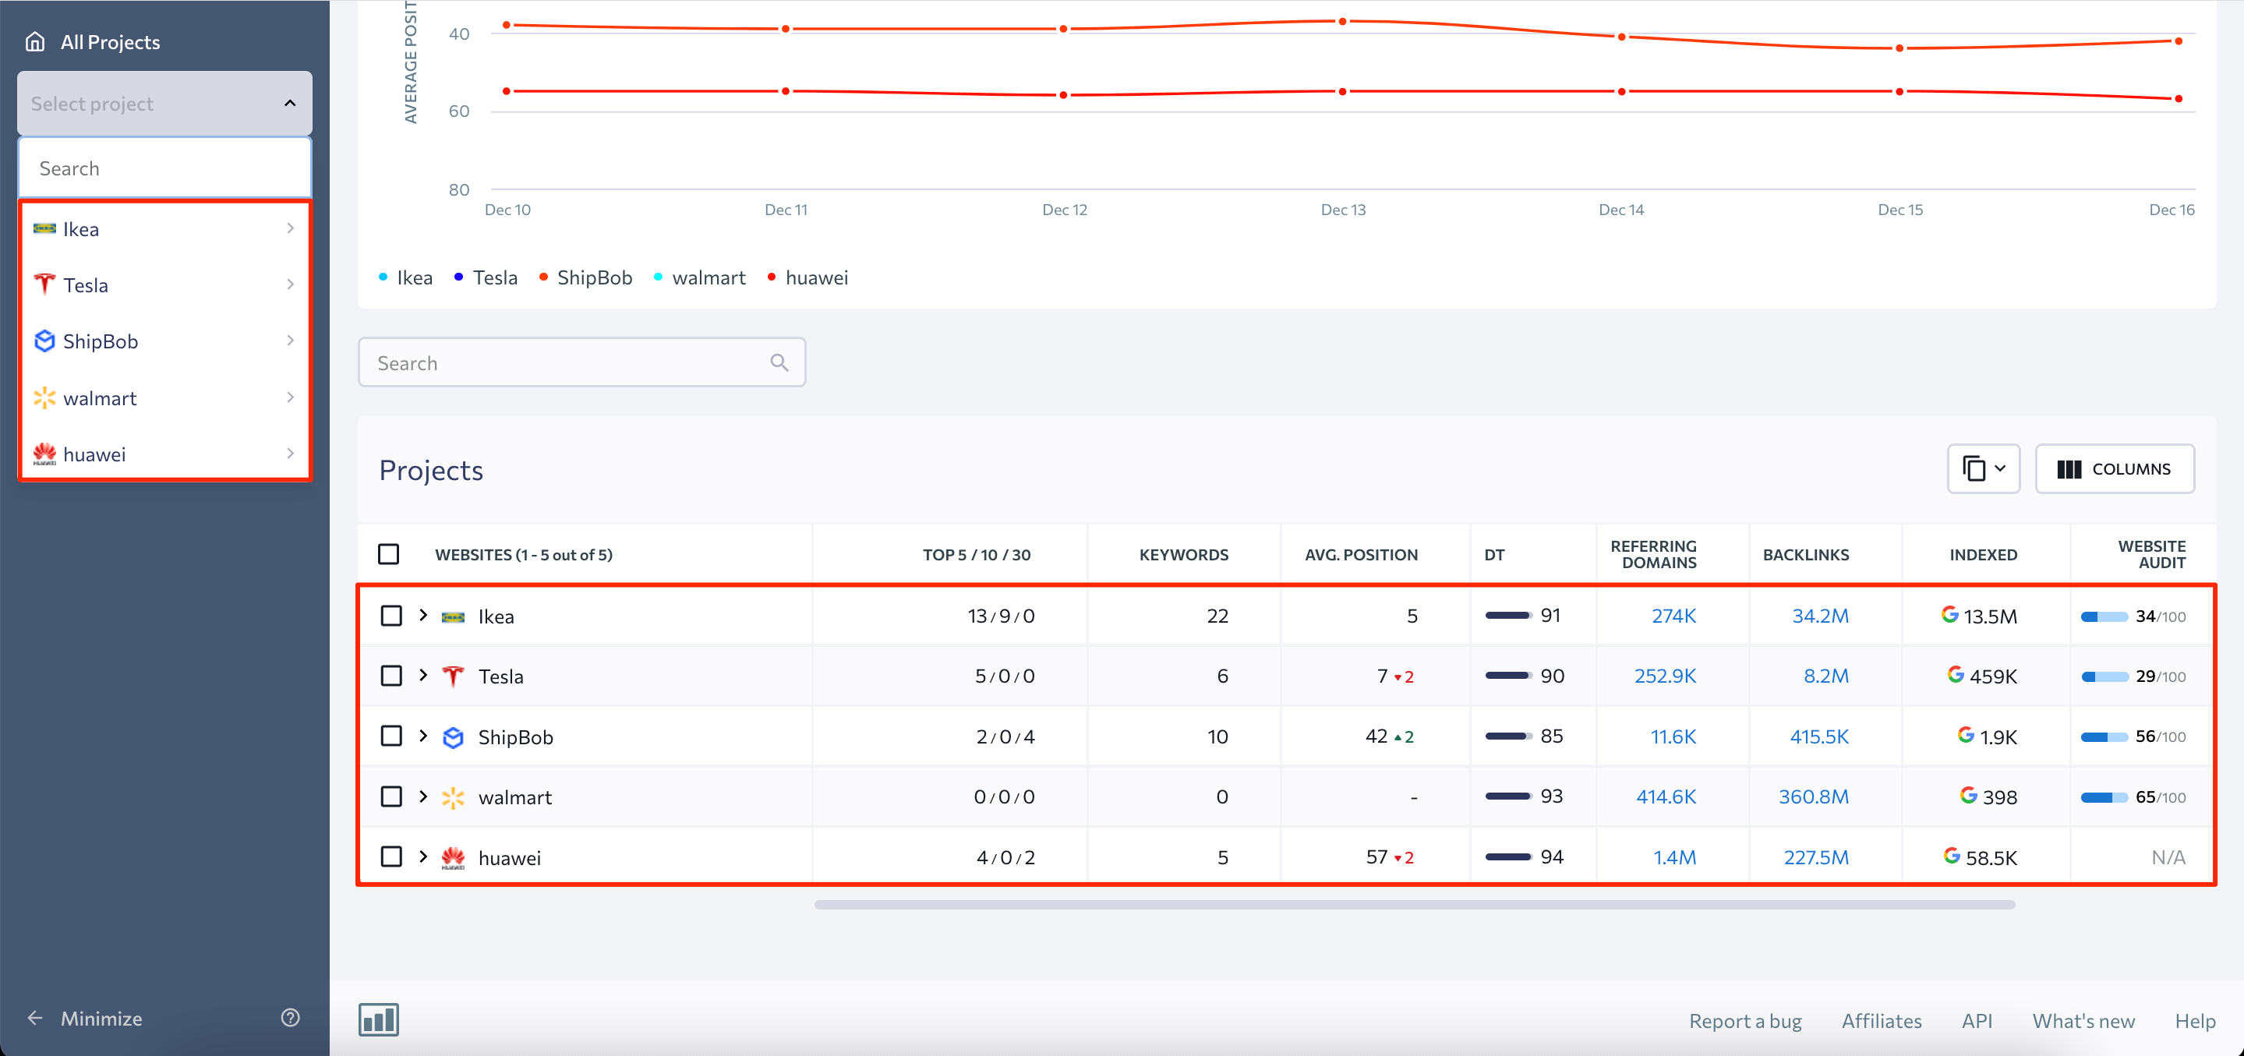Focus the projects table Search field
This screenshot has width=2244, height=1056.
click(581, 362)
